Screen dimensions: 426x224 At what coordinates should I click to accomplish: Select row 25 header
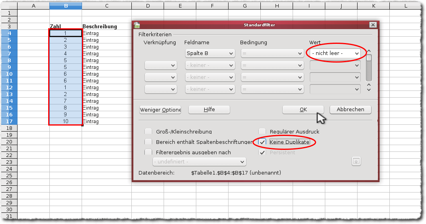point(9,176)
